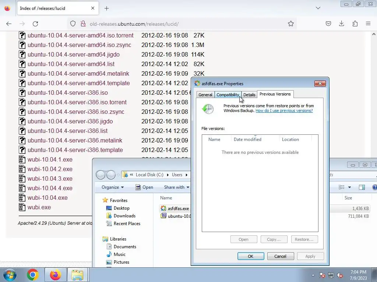Select the ubuntu-10.0 ISO file in Explorer

pos(176,216)
